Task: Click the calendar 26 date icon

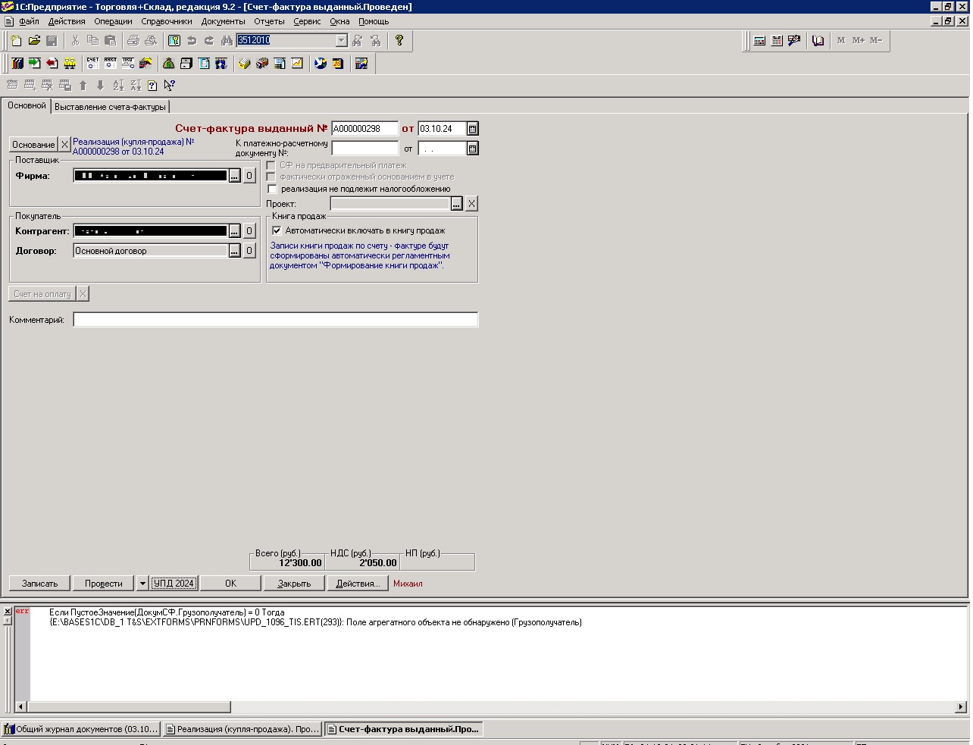Action: click(x=338, y=64)
